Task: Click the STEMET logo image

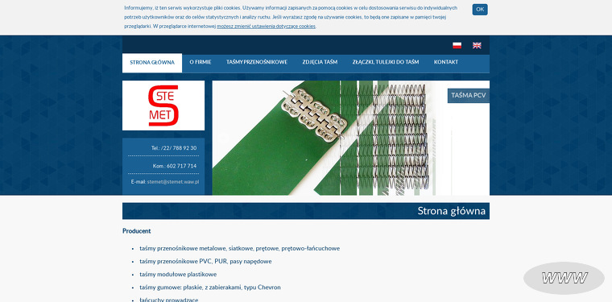Action: pos(163,105)
